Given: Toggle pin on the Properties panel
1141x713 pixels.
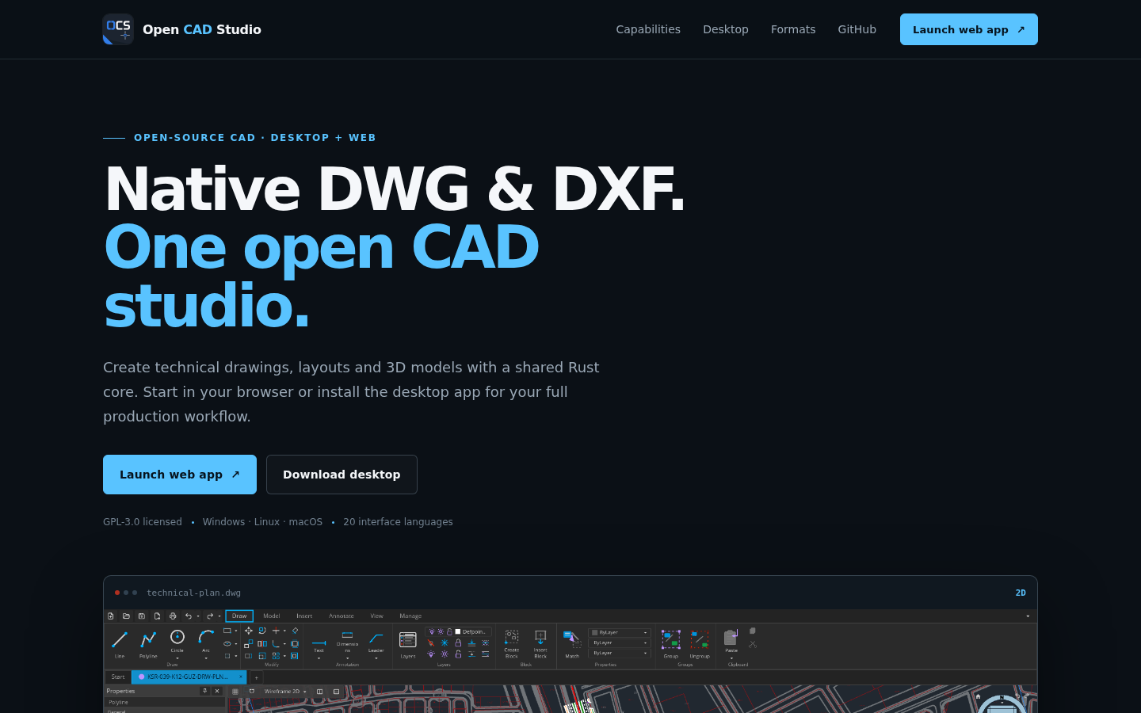Looking at the screenshot, I should click(x=204, y=691).
